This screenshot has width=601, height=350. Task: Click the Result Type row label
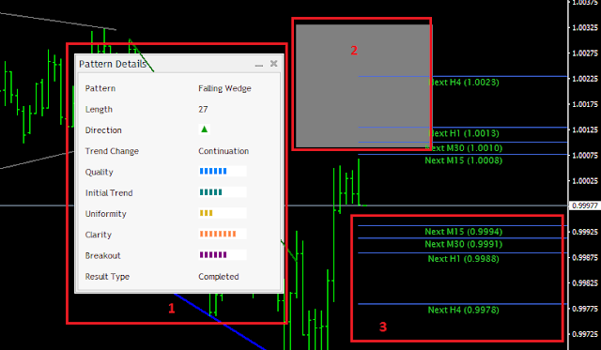pos(107,277)
